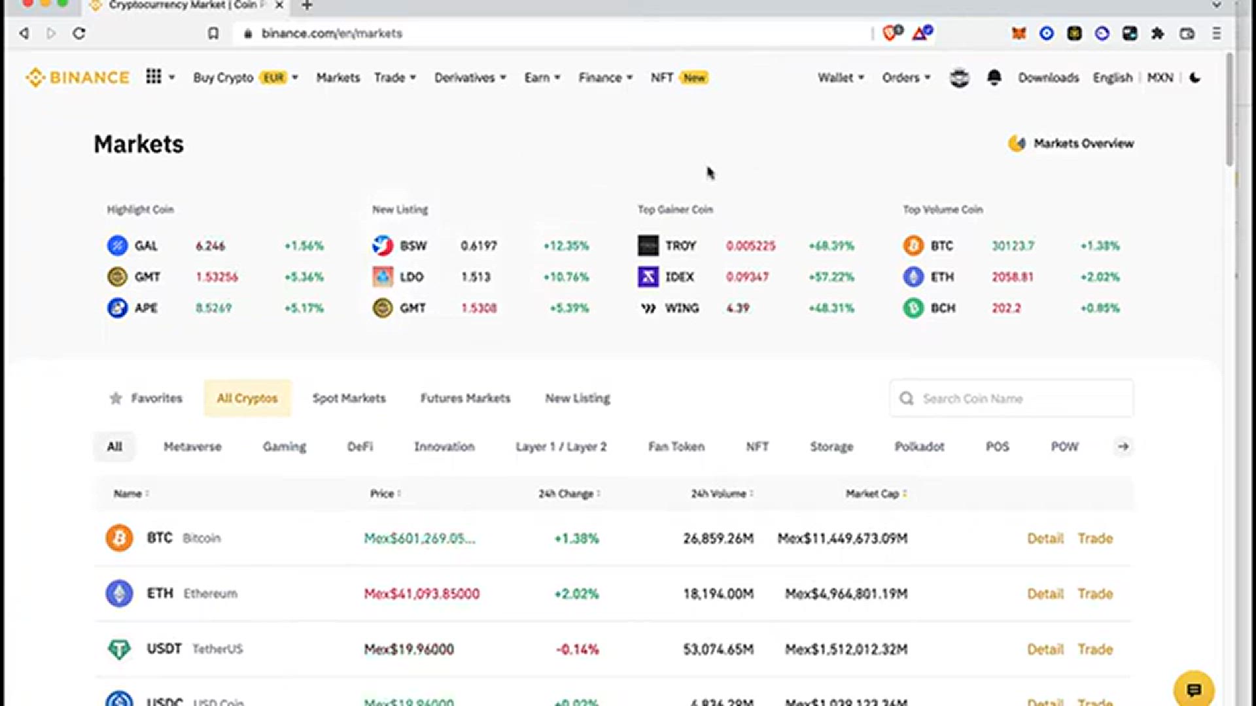
Task: Open Detail link for BTC
Action: click(x=1045, y=538)
